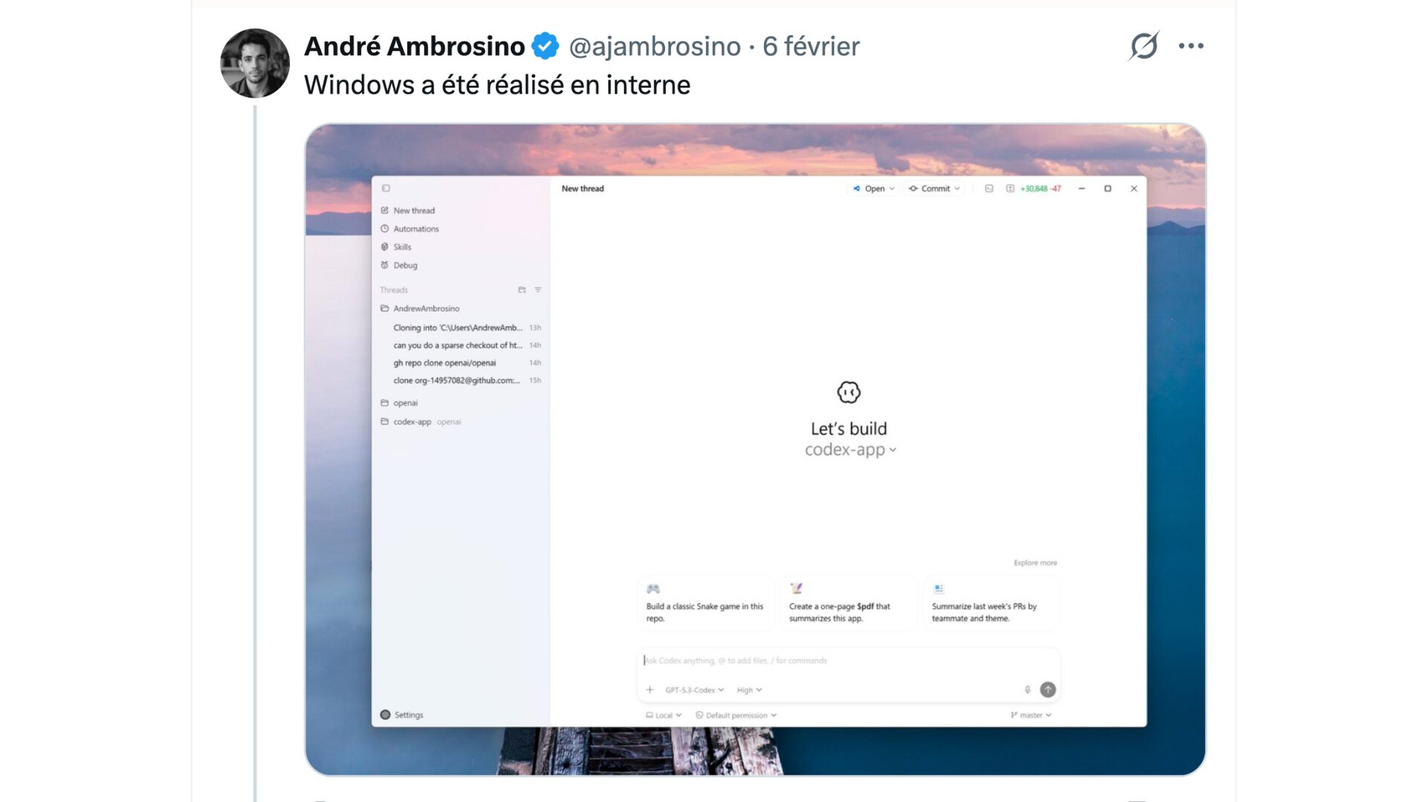Click the Grok icon on the tweet
Viewport: 1427px width, 802px height.
pyautogui.click(x=1143, y=46)
